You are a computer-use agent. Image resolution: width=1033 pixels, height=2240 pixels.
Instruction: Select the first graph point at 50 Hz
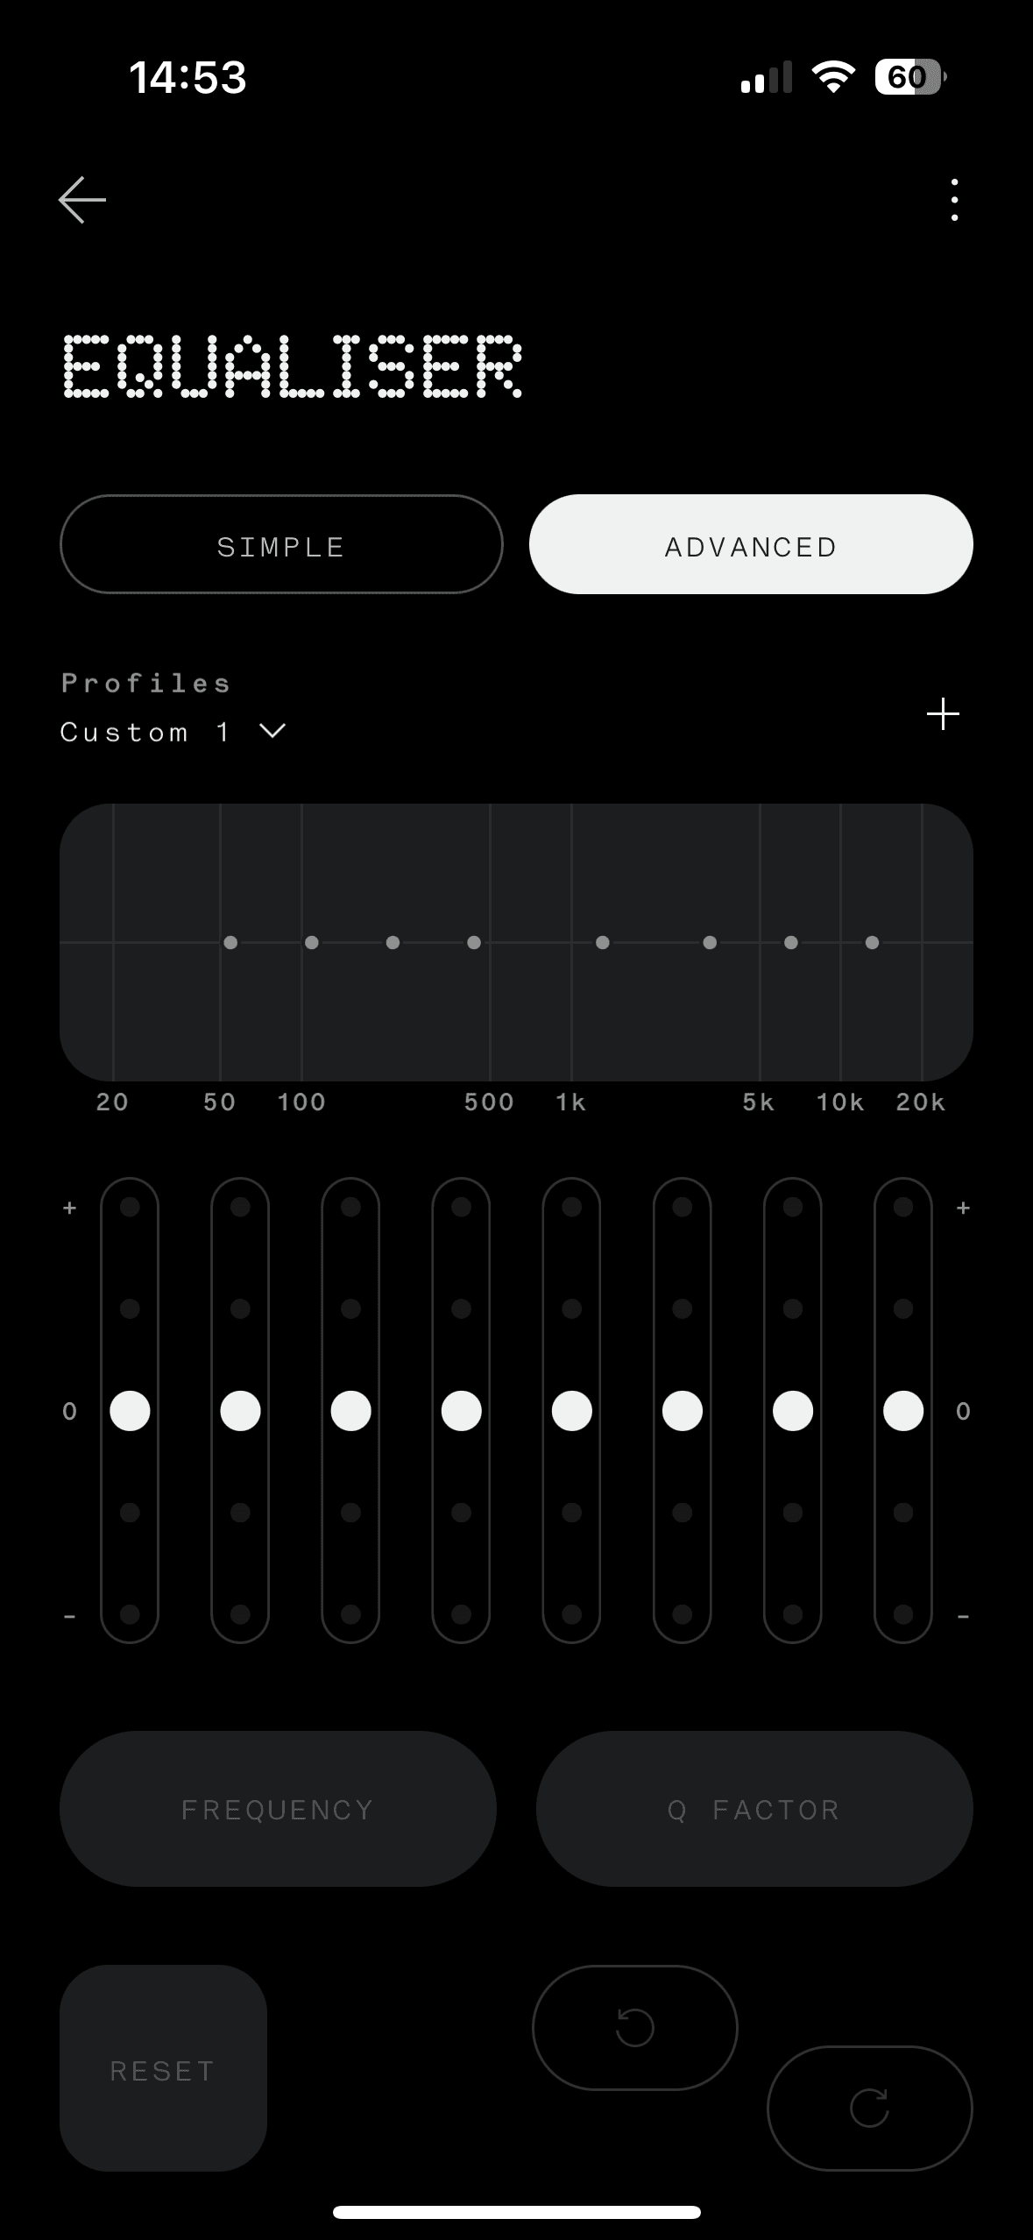pyautogui.click(x=230, y=943)
